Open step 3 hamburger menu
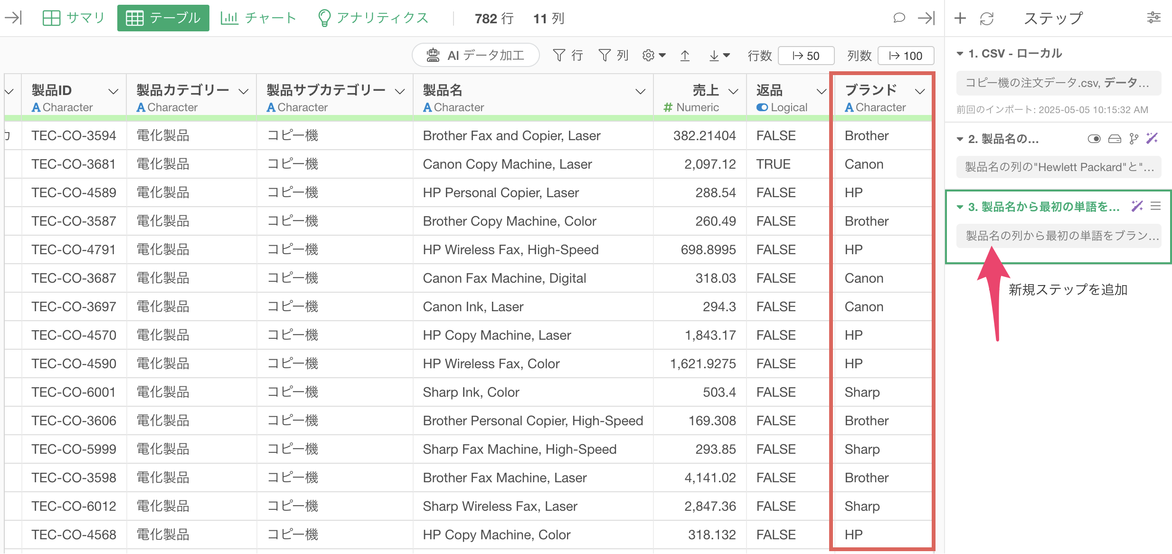This screenshot has height=554, width=1172. pyautogui.click(x=1156, y=206)
